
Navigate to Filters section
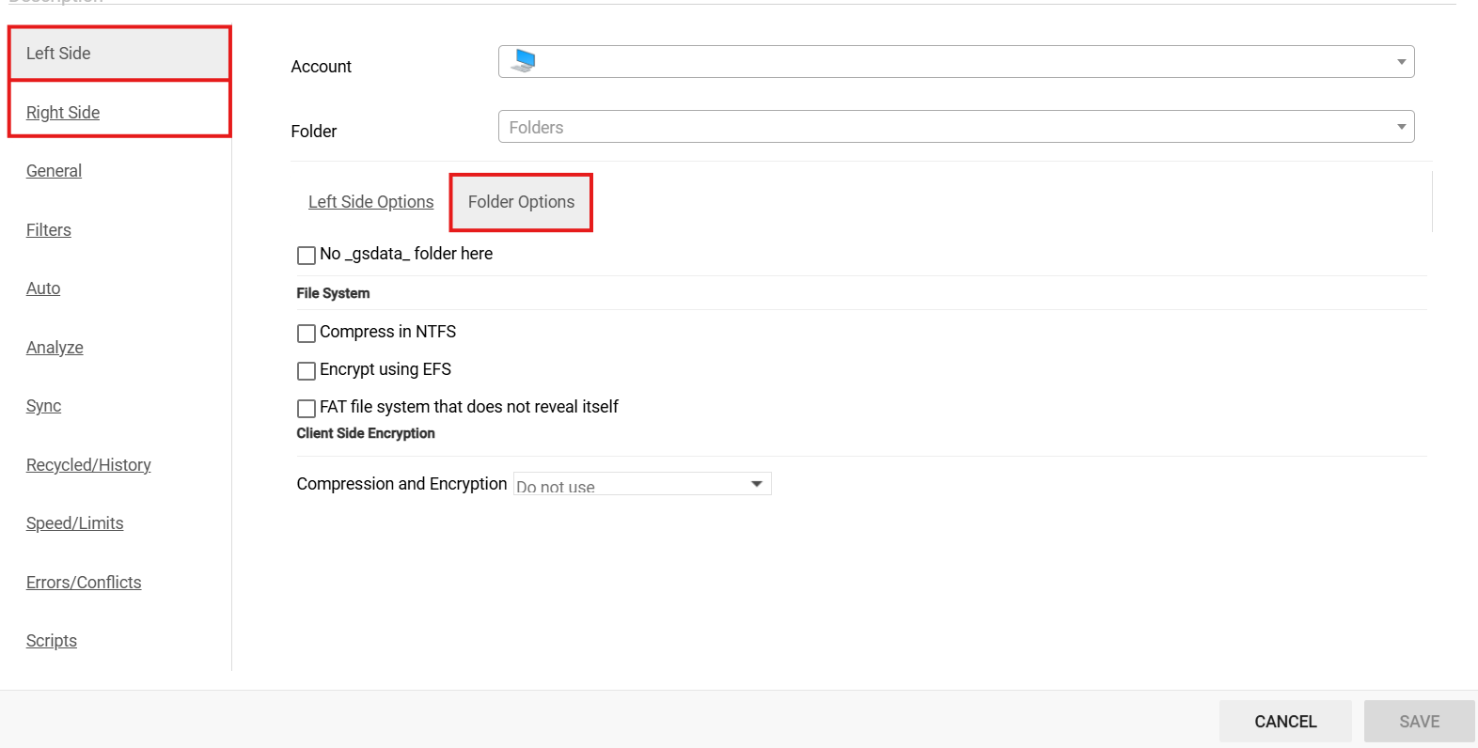(x=49, y=230)
